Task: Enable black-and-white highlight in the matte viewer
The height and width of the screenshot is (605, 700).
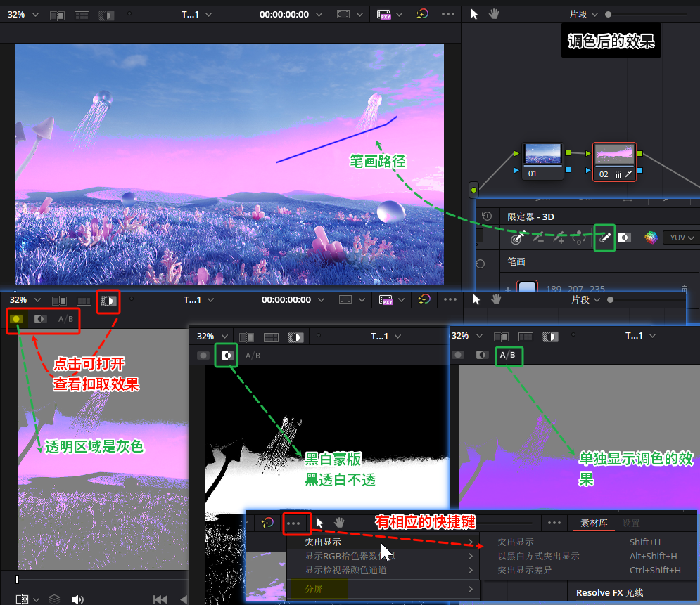Action: [227, 356]
